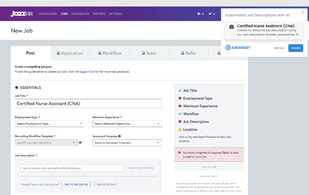Click the briefcase icon in AI popup
The width and height of the screenshot is (309, 195).
tap(232, 27)
